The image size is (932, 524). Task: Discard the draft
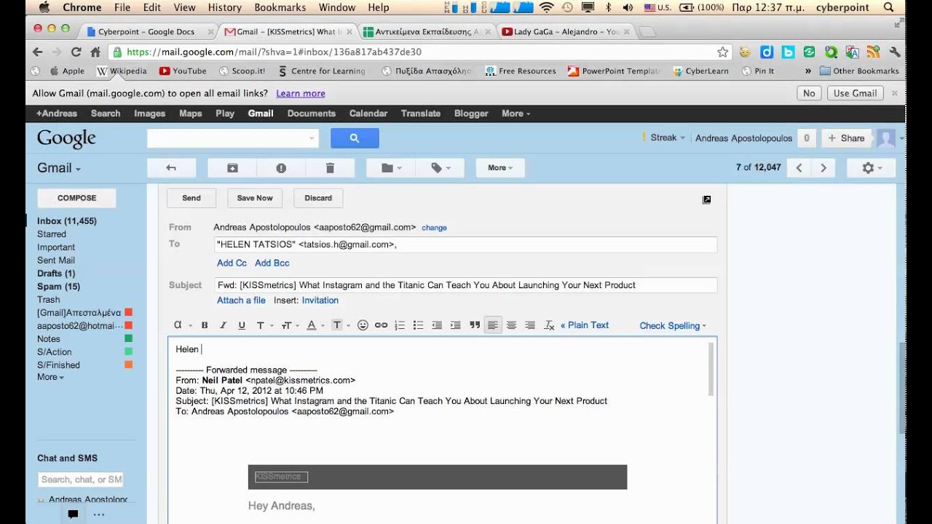click(318, 198)
